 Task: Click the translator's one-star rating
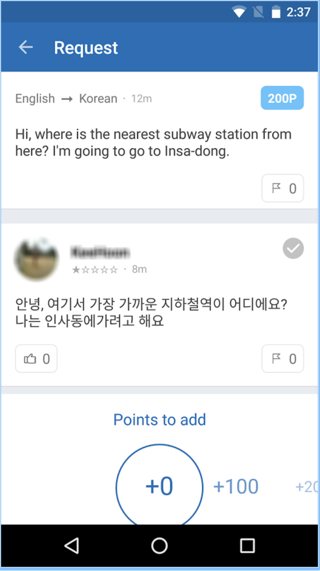(95, 269)
